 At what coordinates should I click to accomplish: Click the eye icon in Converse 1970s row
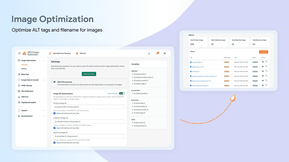click(x=263, y=62)
